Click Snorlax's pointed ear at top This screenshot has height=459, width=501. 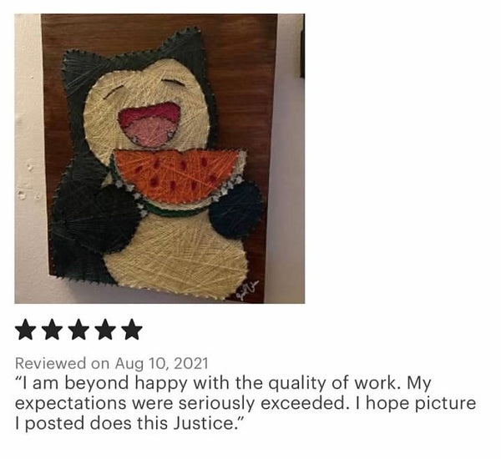183,45
